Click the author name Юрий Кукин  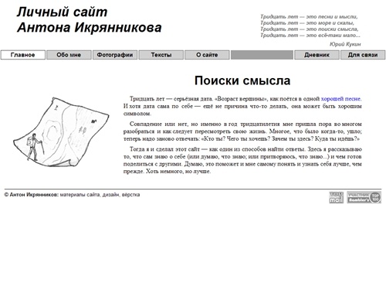345,44
